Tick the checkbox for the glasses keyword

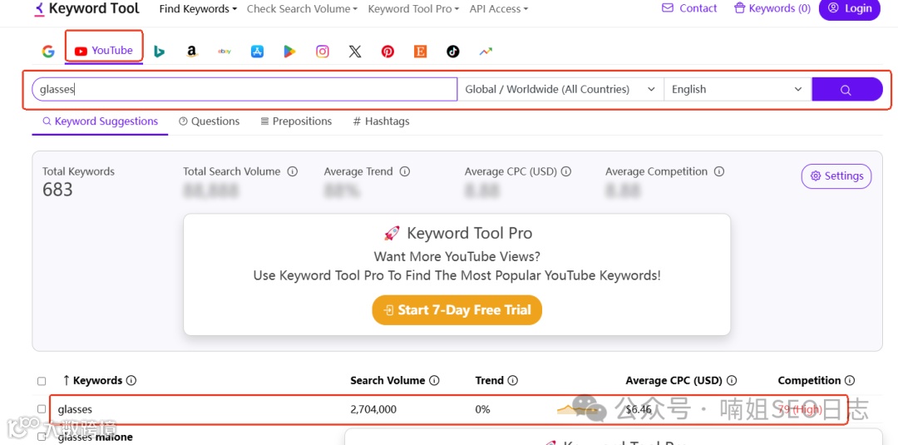tap(42, 409)
